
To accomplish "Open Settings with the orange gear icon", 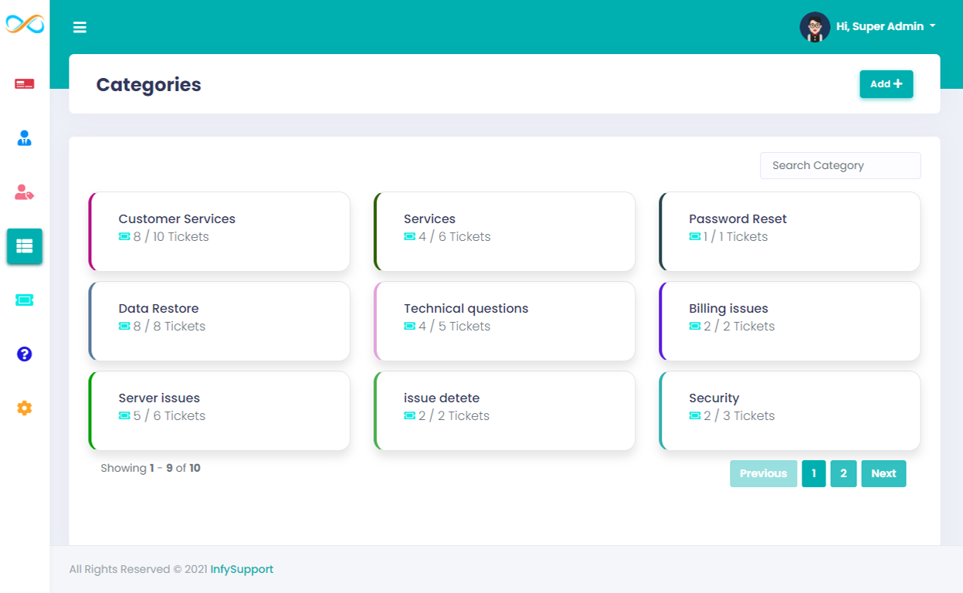I will tap(24, 408).
